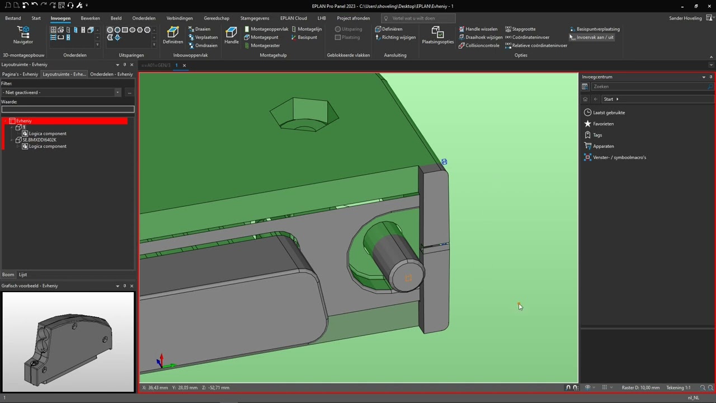Image resolution: width=716 pixels, height=403 pixels.
Task: Click the Start breadcrumb in Invoegcentrum
Action: 609,99
